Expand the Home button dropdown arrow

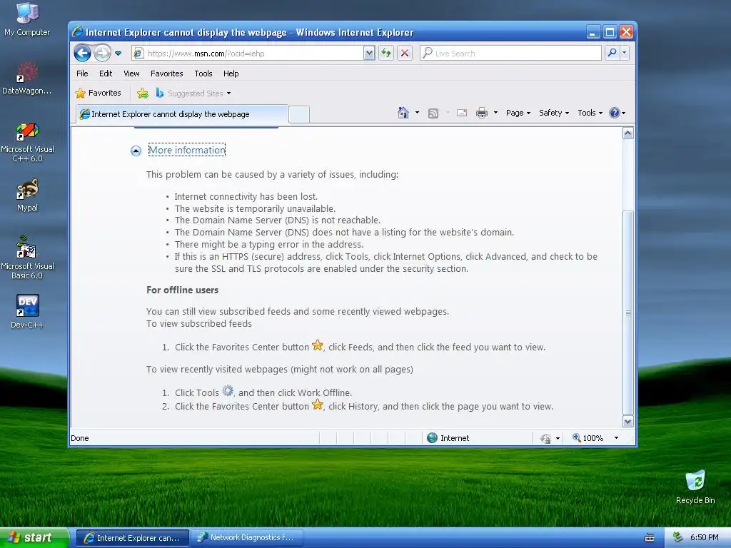[x=417, y=113]
